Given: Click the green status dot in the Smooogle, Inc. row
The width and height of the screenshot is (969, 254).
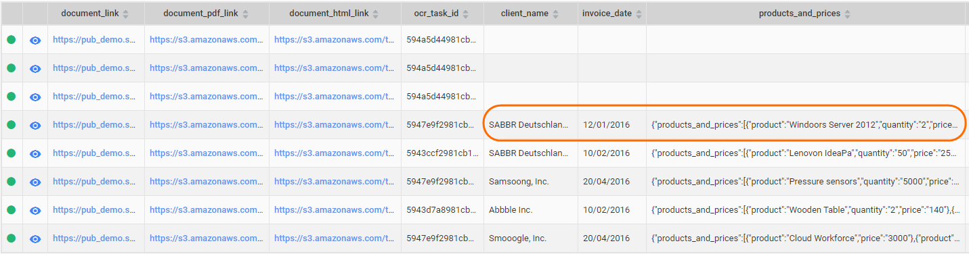Looking at the screenshot, I should click(11, 238).
